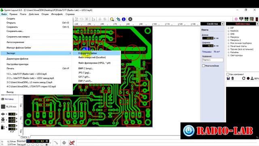This screenshot has height=146, width=259.
Task: Expand the DIP library folder
Action: (x=228, y=28)
